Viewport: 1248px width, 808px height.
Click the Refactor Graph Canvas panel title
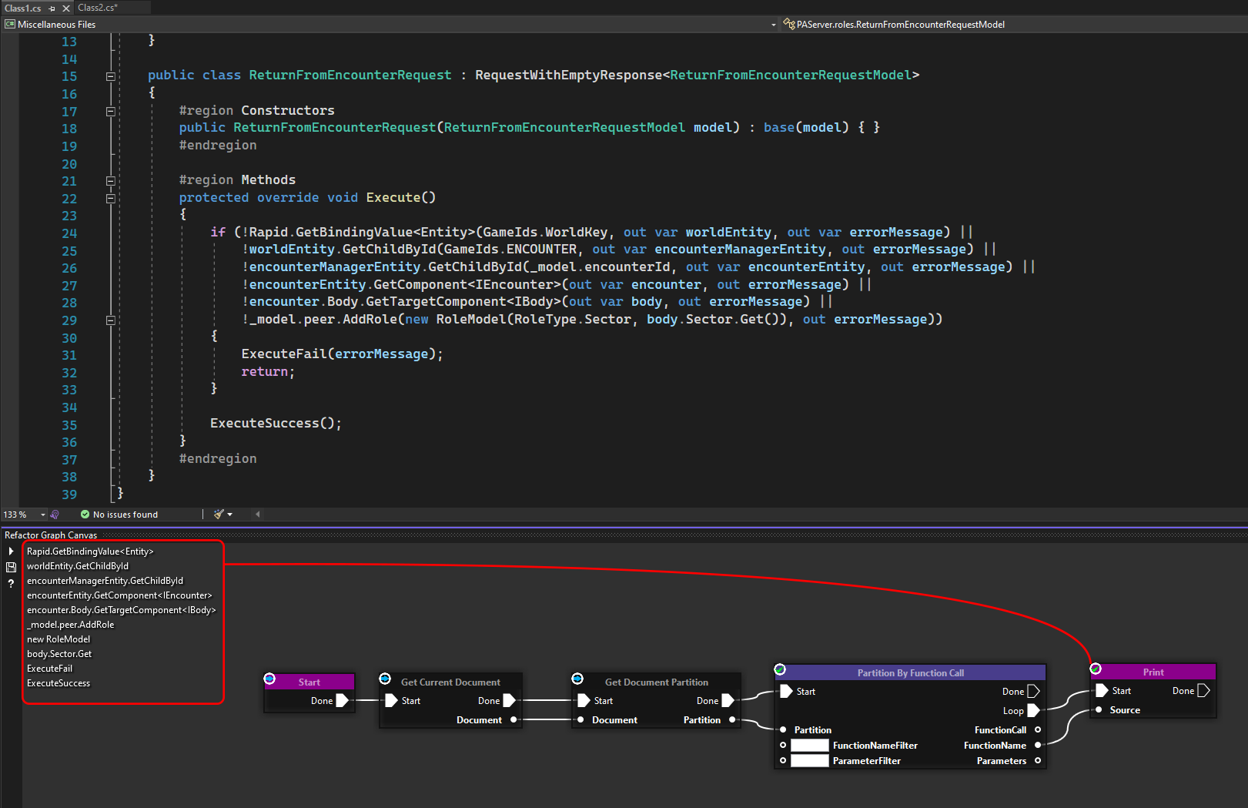(51, 535)
